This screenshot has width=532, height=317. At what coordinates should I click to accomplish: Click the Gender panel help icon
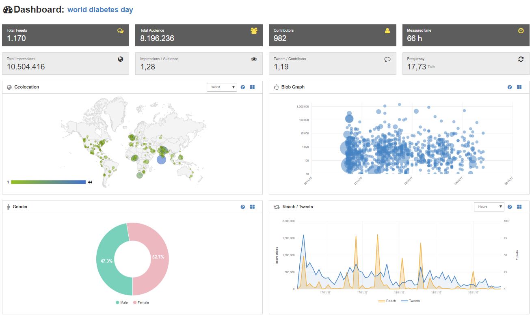(243, 207)
